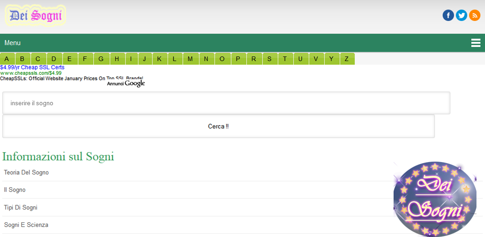Expand the hamburger menu icon
Image resolution: width=485 pixels, height=237 pixels.
(x=476, y=43)
